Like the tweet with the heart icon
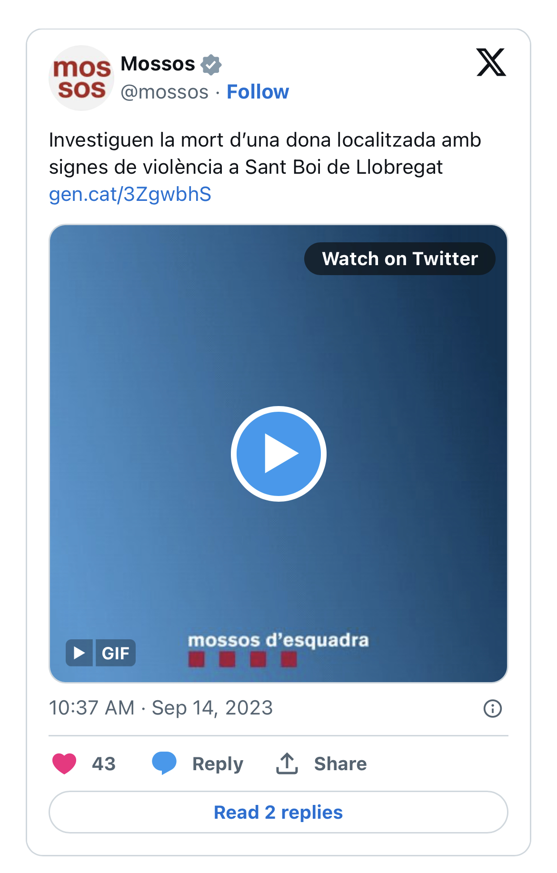 [x=64, y=764]
